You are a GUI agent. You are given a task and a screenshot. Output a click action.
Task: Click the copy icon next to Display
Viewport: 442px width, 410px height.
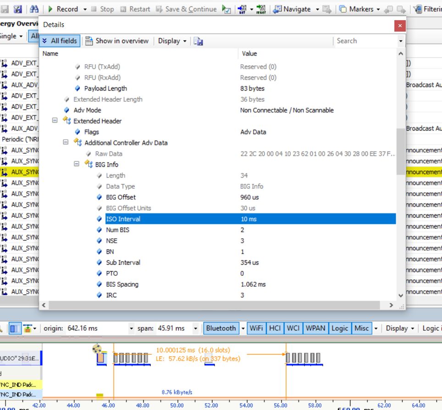click(198, 41)
